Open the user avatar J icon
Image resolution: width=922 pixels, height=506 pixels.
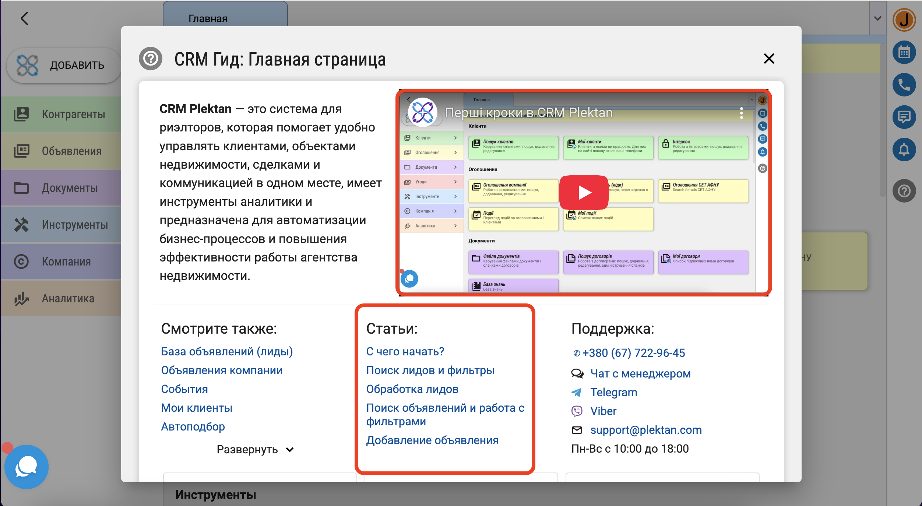click(x=904, y=20)
